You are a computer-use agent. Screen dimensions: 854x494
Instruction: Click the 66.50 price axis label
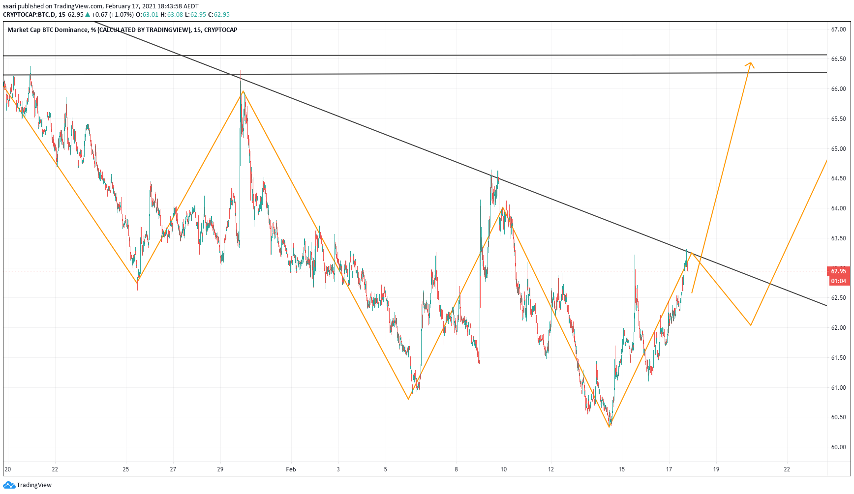tap(838, 59)
